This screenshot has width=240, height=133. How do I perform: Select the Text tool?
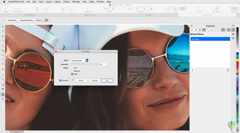click(3, 69)
